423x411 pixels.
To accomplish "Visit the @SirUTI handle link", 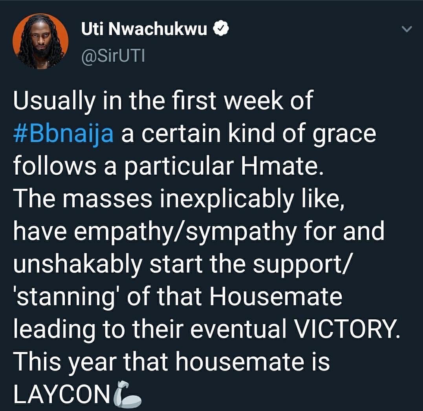I will (113, 56).
